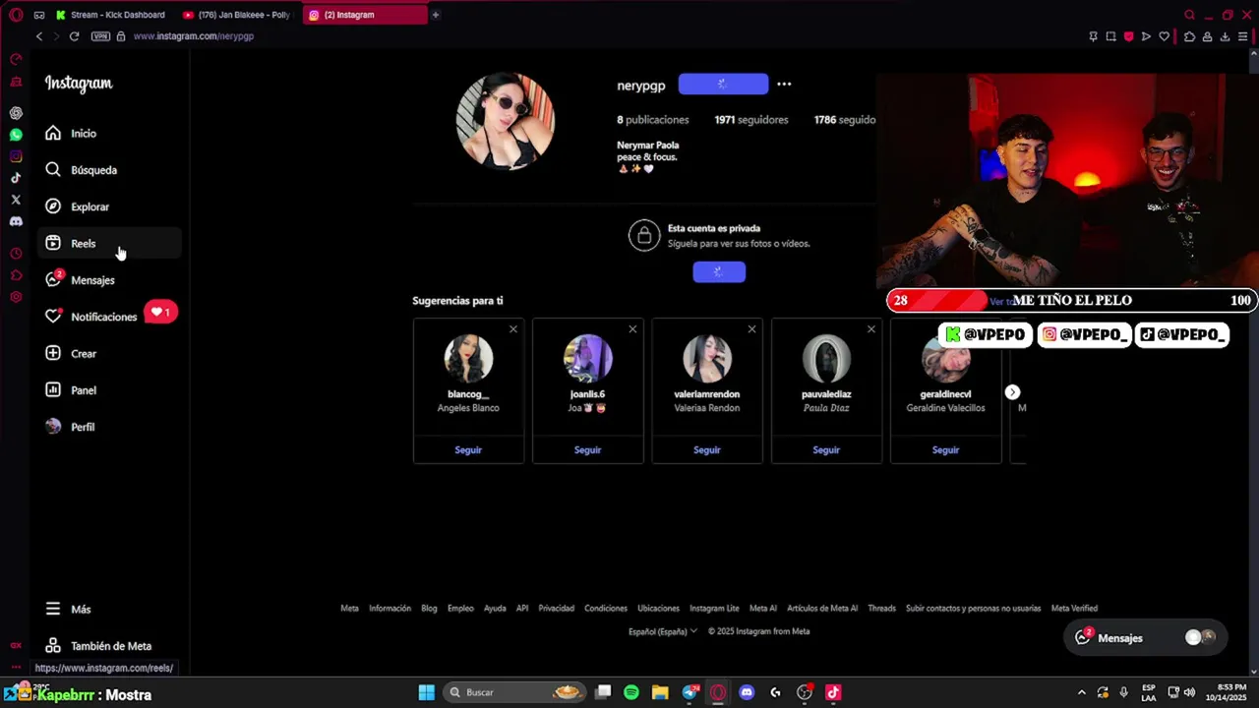
Task: Open the Opera main menu
Action: [16, 15]
